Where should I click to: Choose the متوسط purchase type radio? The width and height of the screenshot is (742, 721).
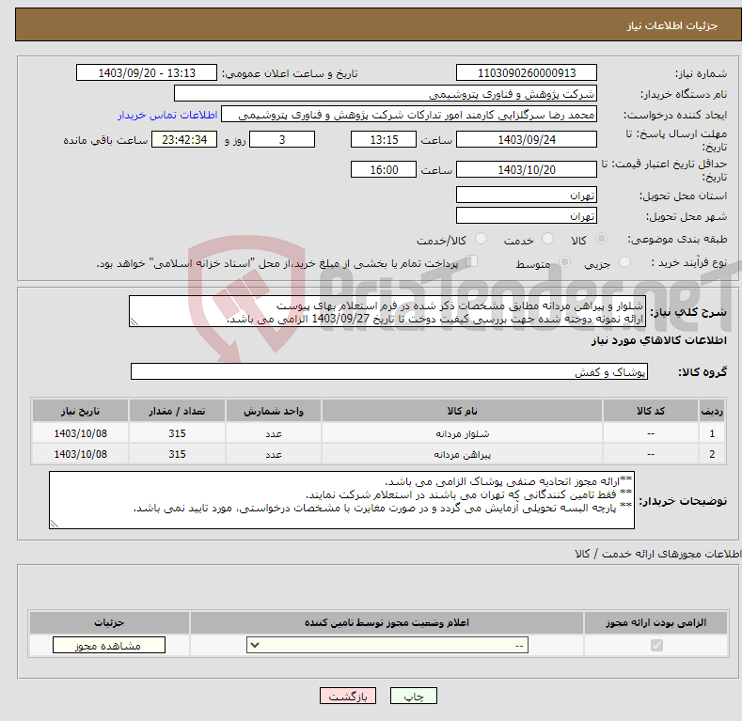coord(564,262)
